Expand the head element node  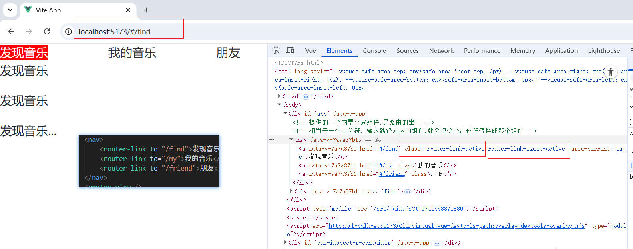coord(279,96)
